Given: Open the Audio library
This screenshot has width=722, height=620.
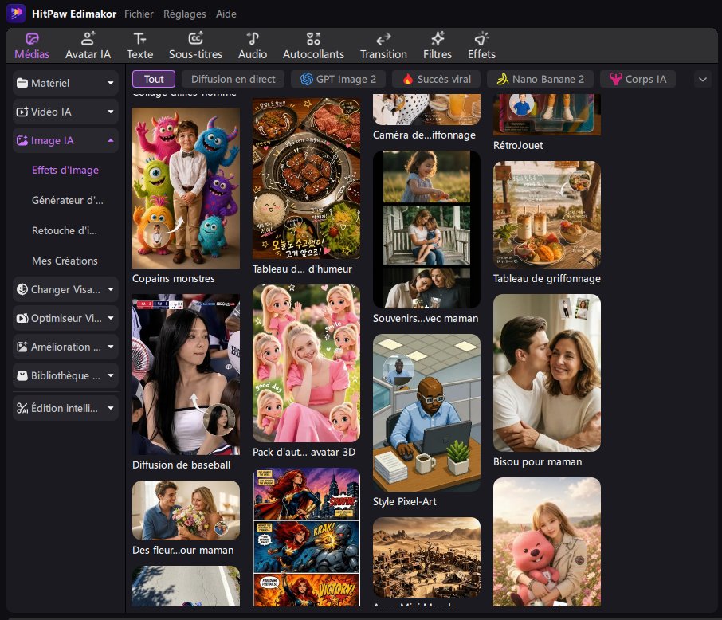Looking at the screenshot, I should click(x=253, y=46).
